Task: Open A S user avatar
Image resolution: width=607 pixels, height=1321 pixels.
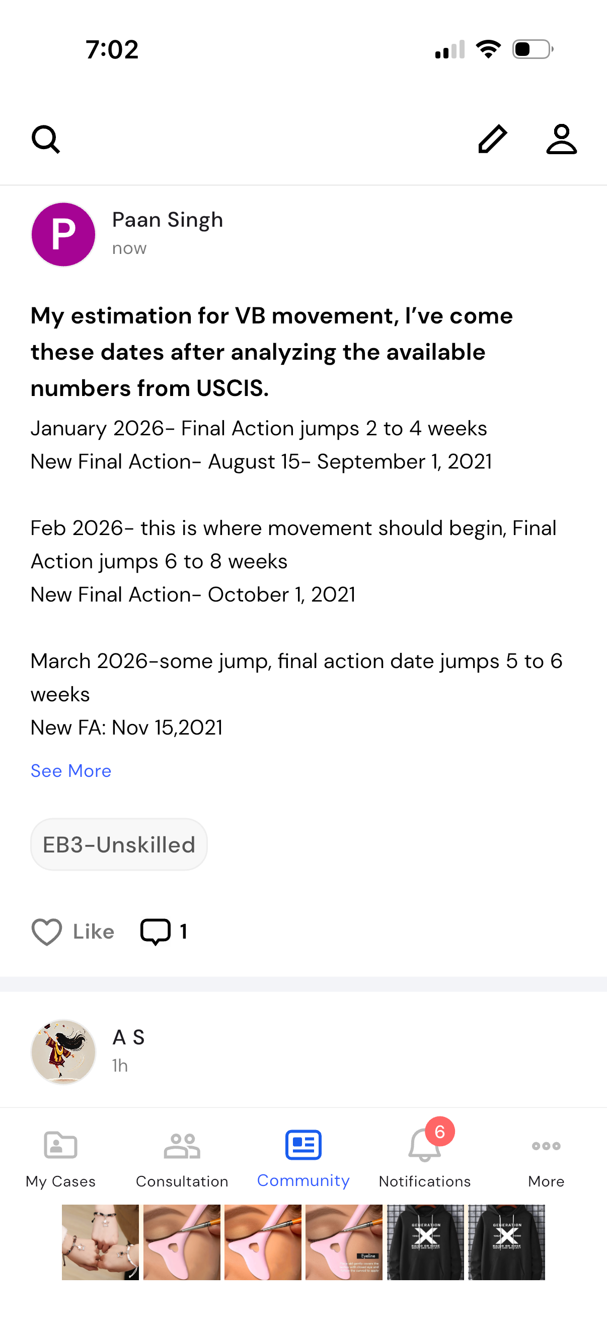Action: coord(63,1052)
